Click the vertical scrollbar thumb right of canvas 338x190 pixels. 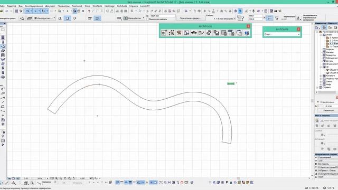click(312, 101)
